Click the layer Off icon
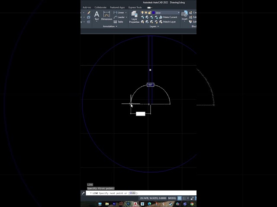Viewport: 277px width, 207px height. pyautogui.click(x=142, y=17)
